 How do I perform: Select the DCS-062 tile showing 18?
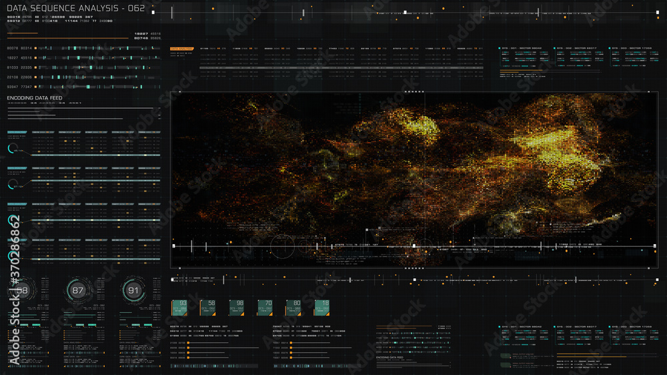point(322,308)
